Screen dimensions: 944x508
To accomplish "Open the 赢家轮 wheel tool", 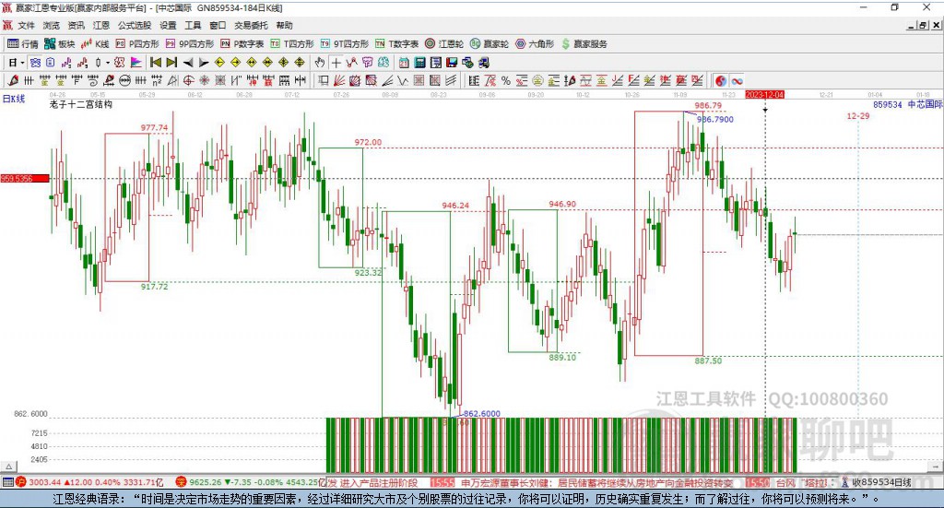I will [x=490, y=44].
